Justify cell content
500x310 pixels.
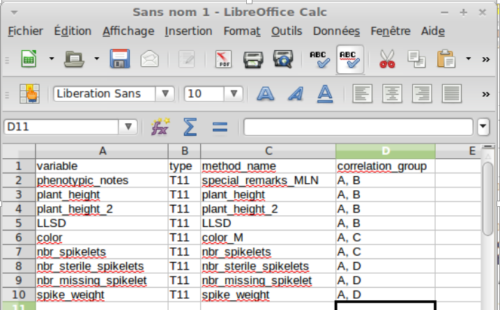pos(451,93)
